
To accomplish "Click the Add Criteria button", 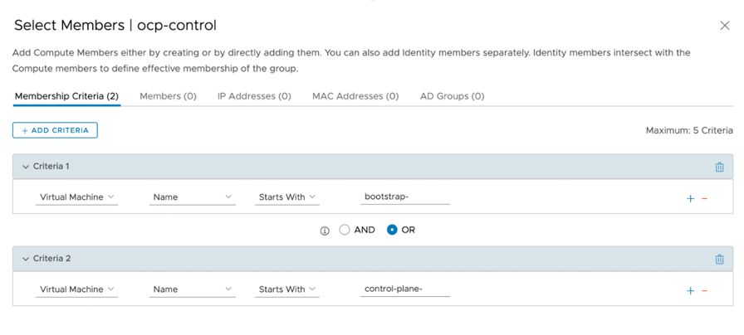I will [55, 130].
